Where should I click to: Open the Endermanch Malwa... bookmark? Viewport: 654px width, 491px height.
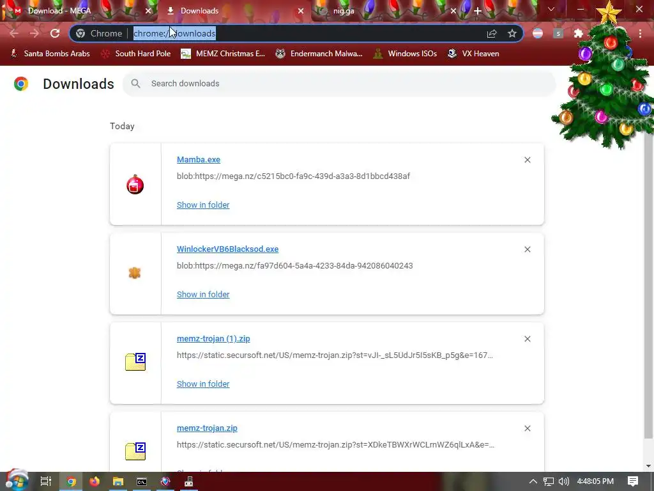click(x=319, y=54)
